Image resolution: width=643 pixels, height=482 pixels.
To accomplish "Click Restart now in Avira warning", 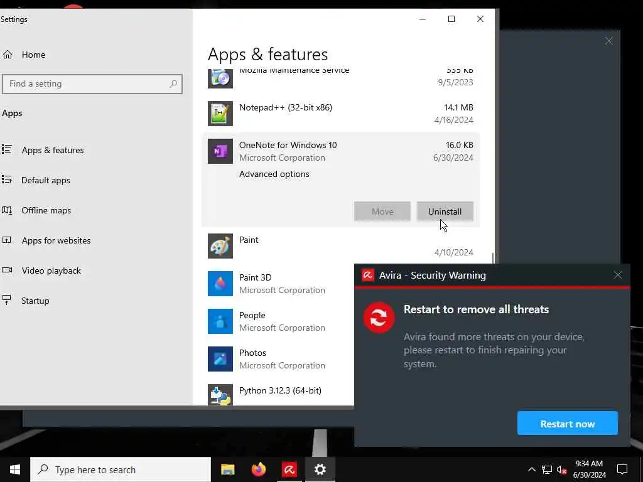I will click(x=567, y=424).
